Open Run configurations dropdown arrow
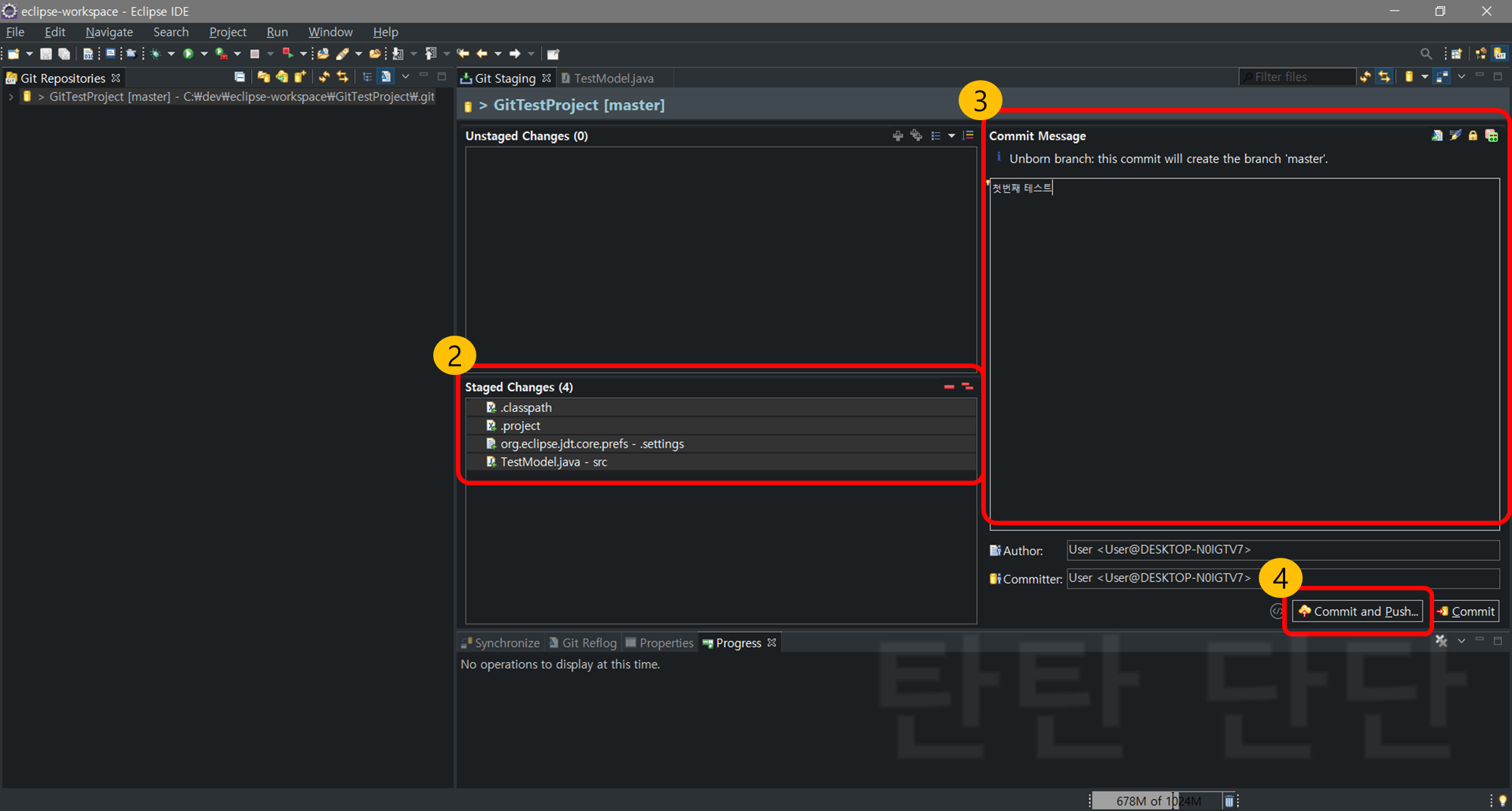Screen dimensions: 1512x811 204,54
